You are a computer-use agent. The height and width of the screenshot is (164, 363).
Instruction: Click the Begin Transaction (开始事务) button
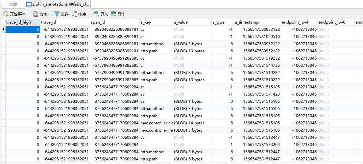(x=14, y=14)
